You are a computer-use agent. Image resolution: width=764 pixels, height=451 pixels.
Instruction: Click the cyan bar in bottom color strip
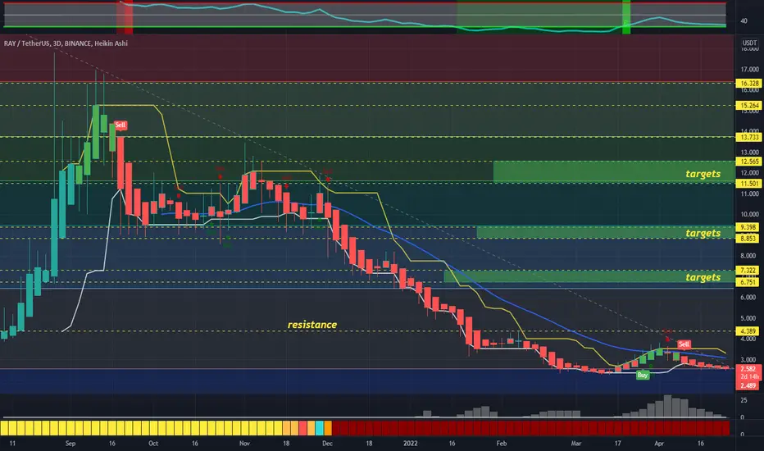(x=319, y=428)
